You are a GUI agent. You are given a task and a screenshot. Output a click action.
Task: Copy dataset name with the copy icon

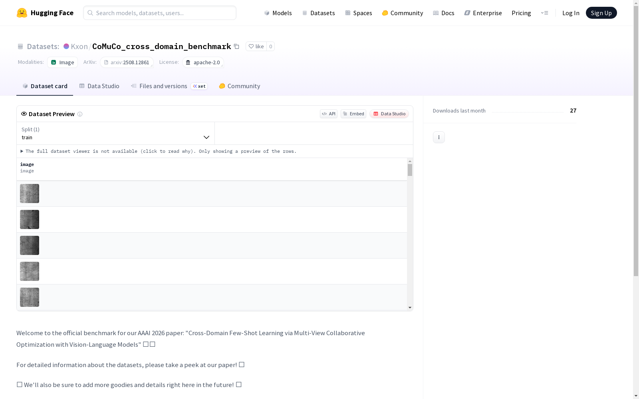(x=236, y=46)
